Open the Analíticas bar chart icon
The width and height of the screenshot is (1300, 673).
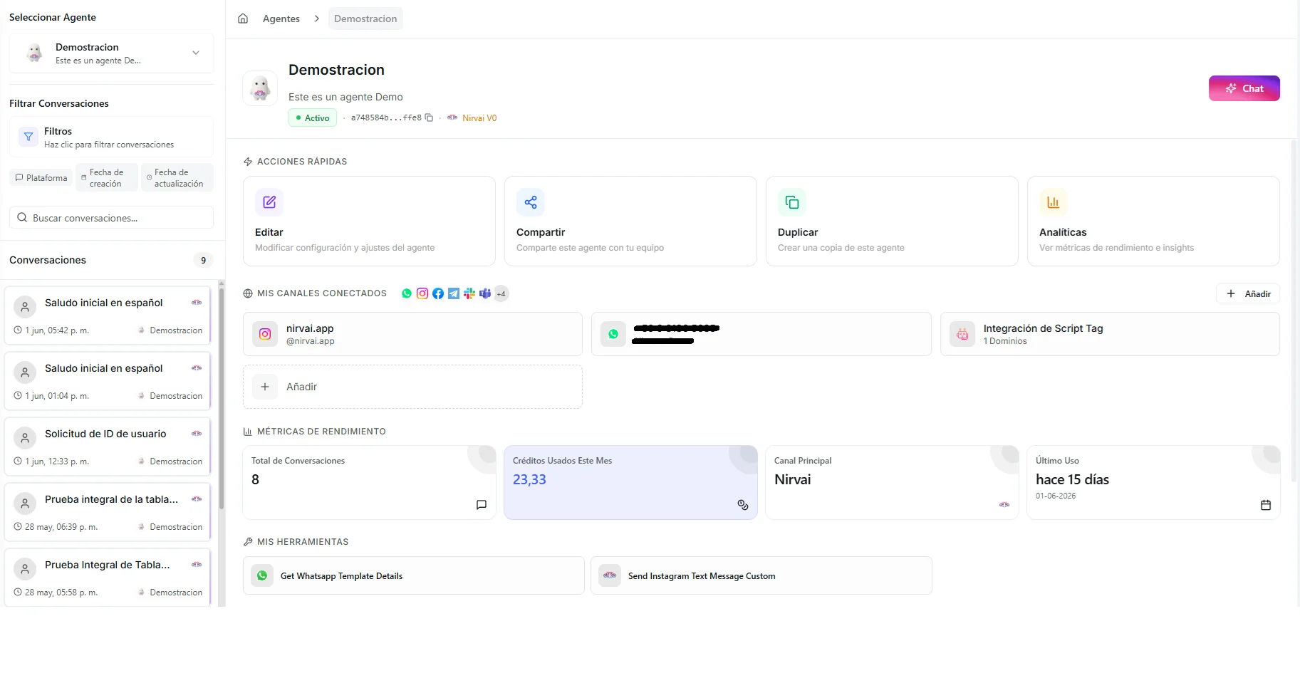coord(1054,202)
